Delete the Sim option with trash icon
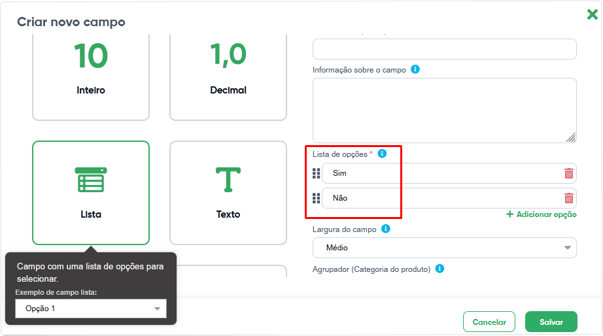 [569, 173]
